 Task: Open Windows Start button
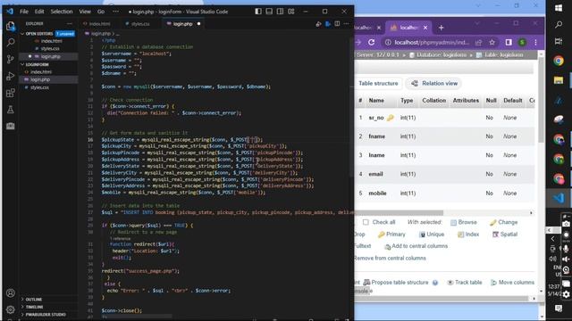pyautogui.click(x=559, y=8)
